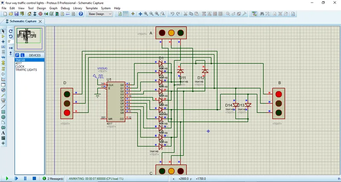Image resolution: width=341 pixels, height=182 pixels.
Task: Select the Buses Mode tool
Action: click(3, 58)
